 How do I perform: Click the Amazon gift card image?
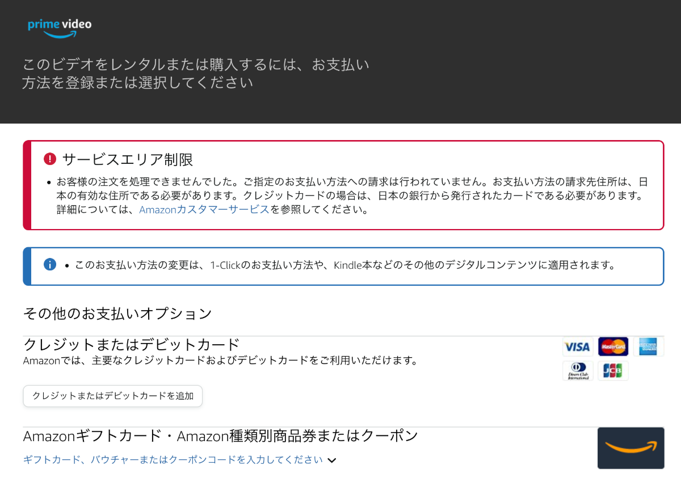(x=630, y=448)
